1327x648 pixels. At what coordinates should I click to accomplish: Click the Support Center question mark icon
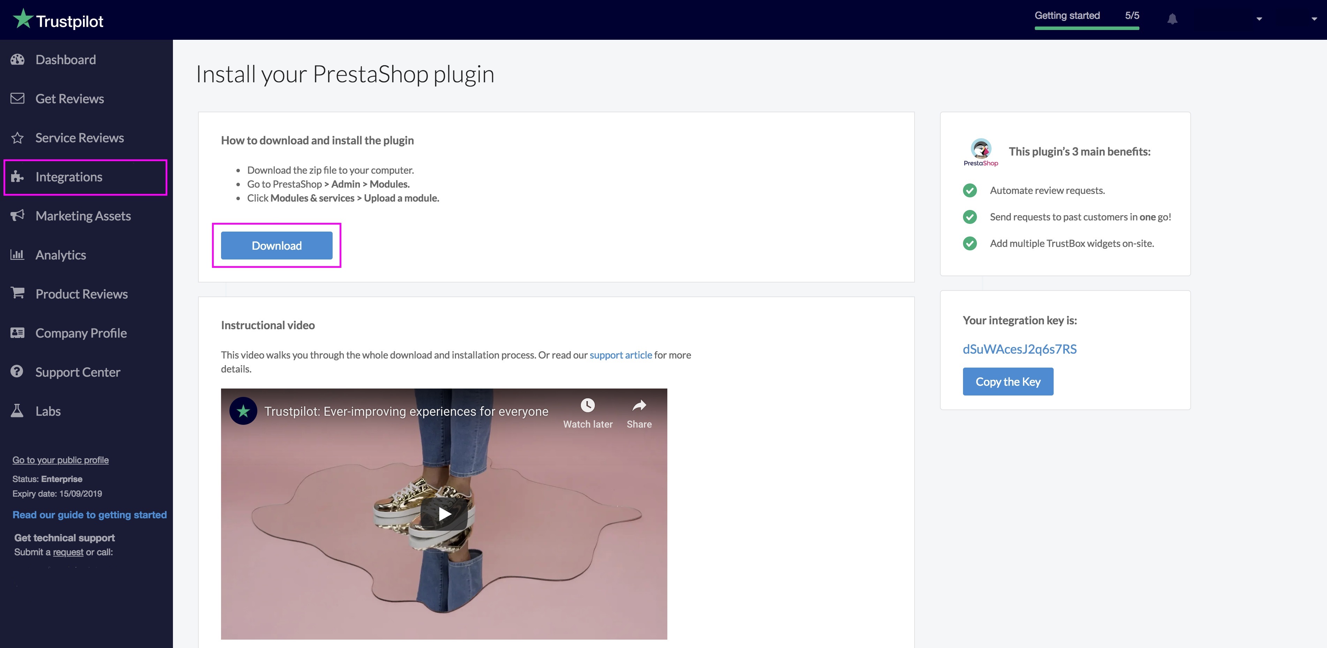point(17,371)
